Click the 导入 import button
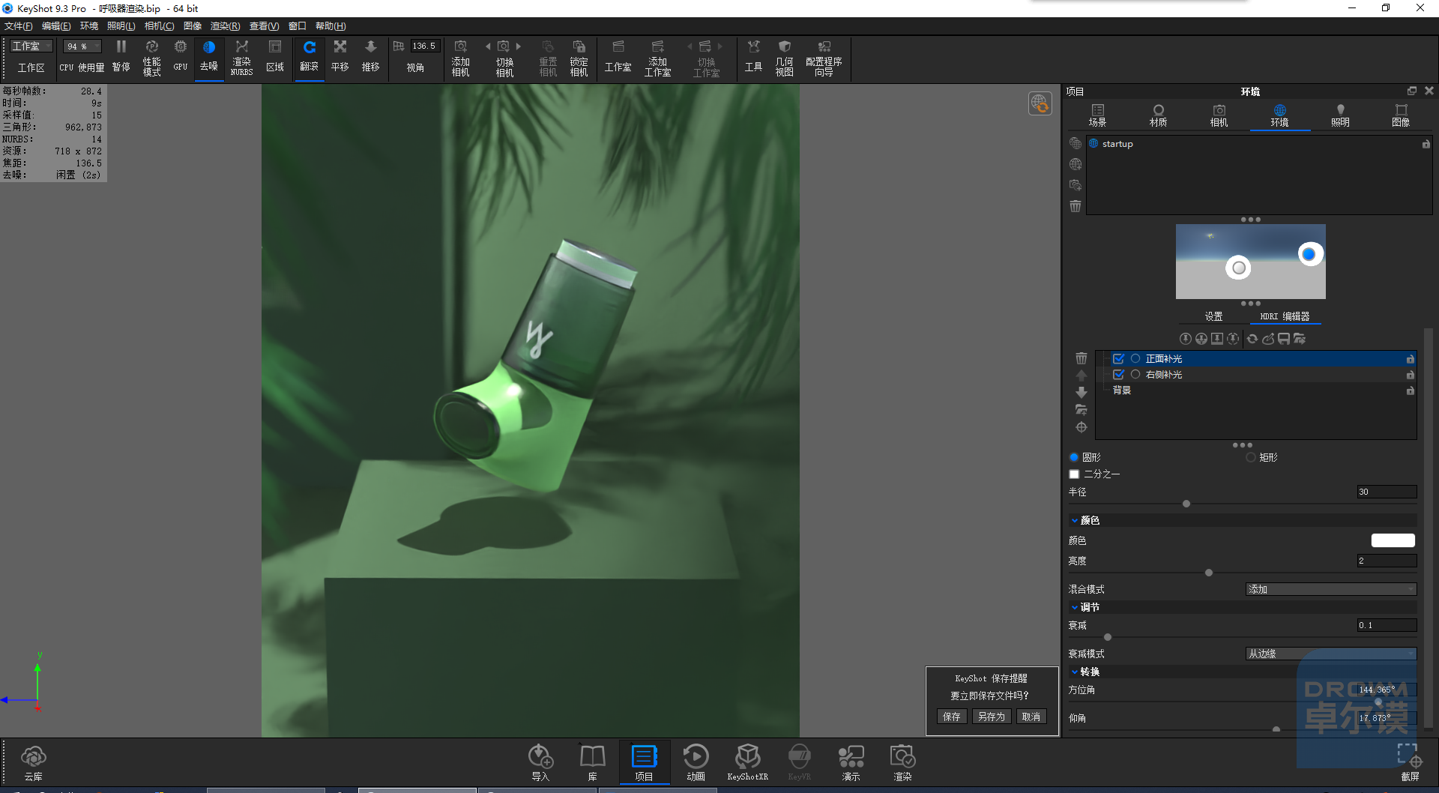Image resolution: width=1439 pixels, height=793 pixels. coord(540,763)
